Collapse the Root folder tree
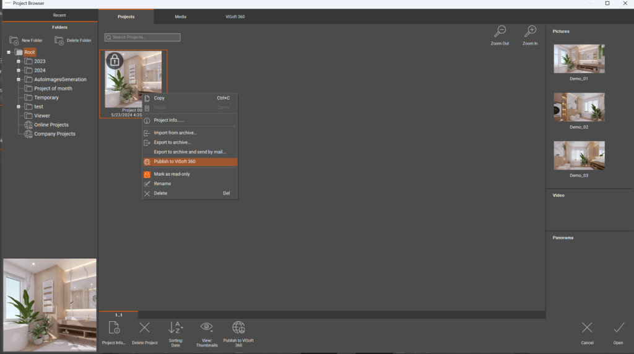This screenshot has width=634, height=354. point(9,52)
